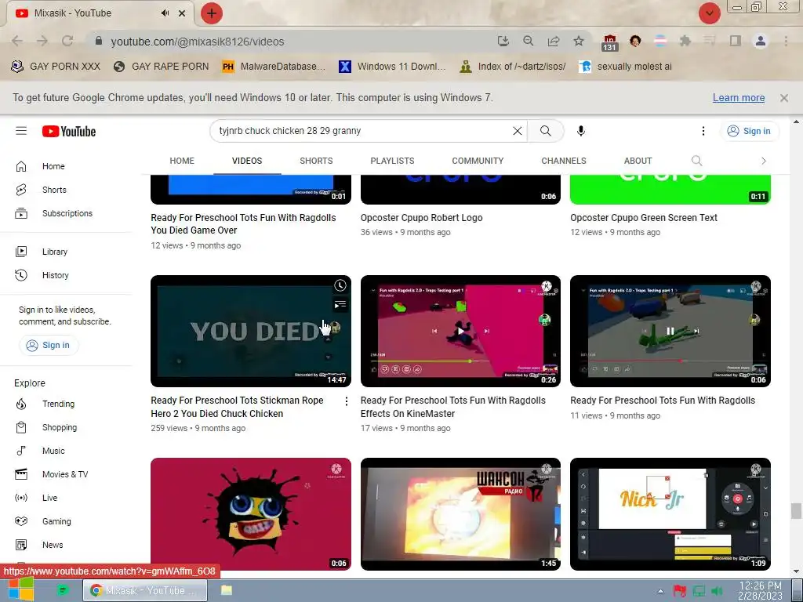Click the Windows Start button
Viewport: 803px width, 602px height.
(x=20, y=589)
